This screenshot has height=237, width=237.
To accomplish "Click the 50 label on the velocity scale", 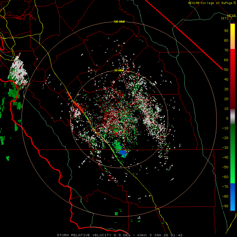I will [x=226, y=70].
